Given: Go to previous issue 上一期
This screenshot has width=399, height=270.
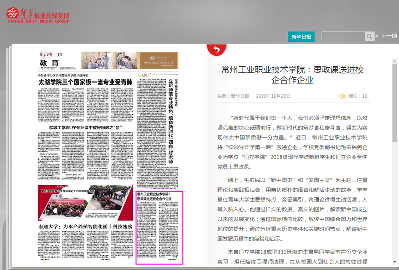Looking at the screenshot, I should tap(388, 36).
